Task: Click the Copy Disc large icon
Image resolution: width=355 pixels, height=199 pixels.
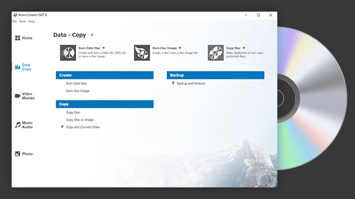Action: coord(216,53)
